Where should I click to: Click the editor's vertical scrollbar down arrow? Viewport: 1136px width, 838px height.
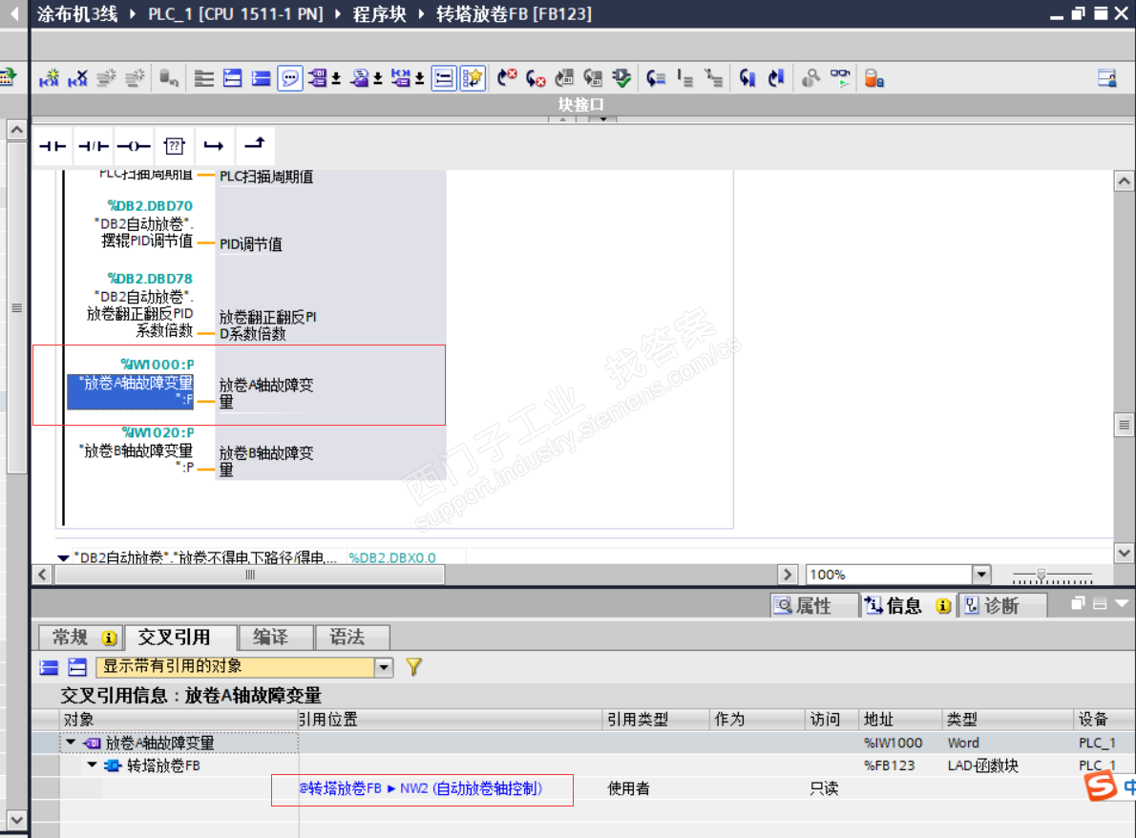(1124, 553)
